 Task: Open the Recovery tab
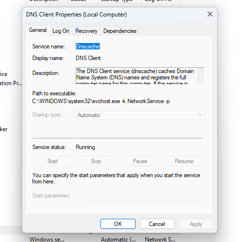pos(86,31)
